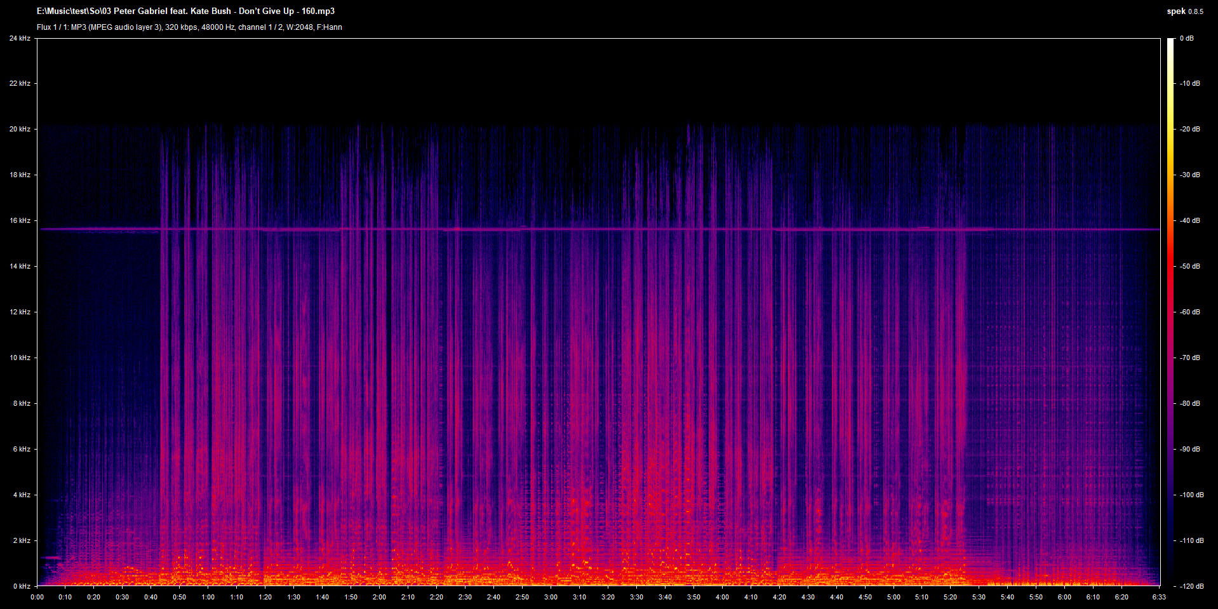Click the MP3 stream info line
The width and height of the screenshot is (1218, 609).
189,27
